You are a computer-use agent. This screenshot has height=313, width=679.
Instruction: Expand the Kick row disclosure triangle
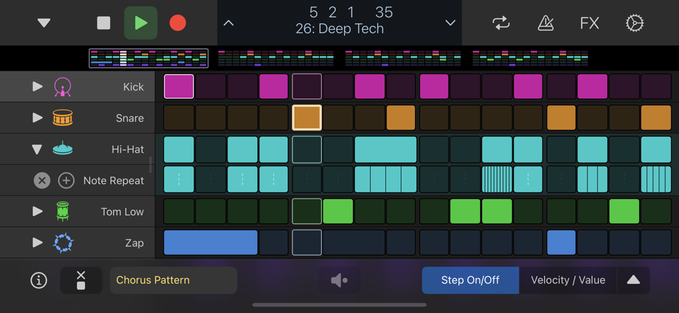[38, 87]
